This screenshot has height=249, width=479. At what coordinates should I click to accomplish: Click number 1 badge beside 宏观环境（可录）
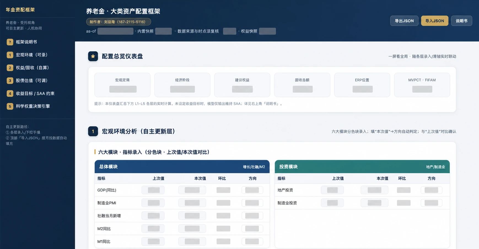tap(10, 55)
